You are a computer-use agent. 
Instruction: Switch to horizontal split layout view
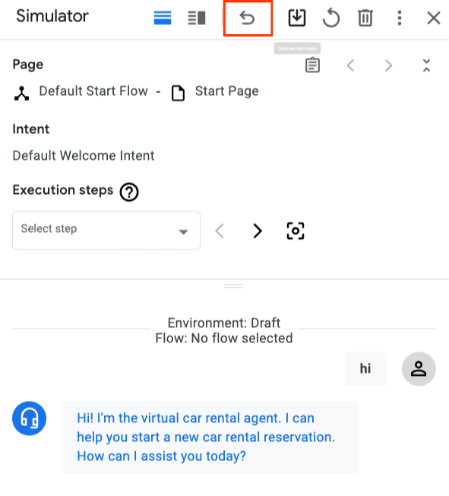pyautogui.click(x=163, y=17)
